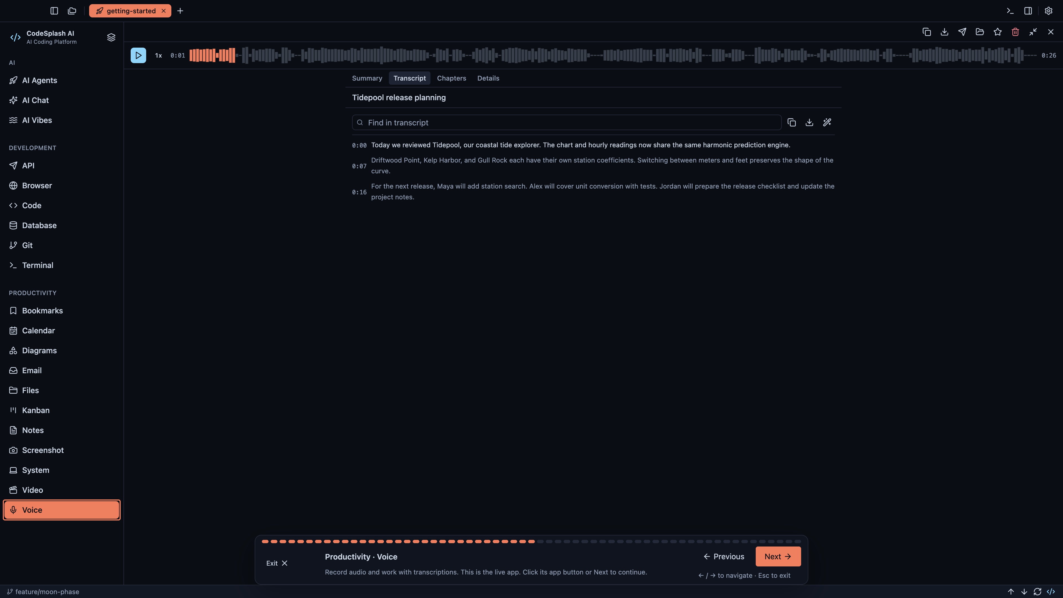The height and width of the screenshot is (598, 1063).
Task: Collapse the recording view with minimize arrows
Action: (x=1033, y=32)
